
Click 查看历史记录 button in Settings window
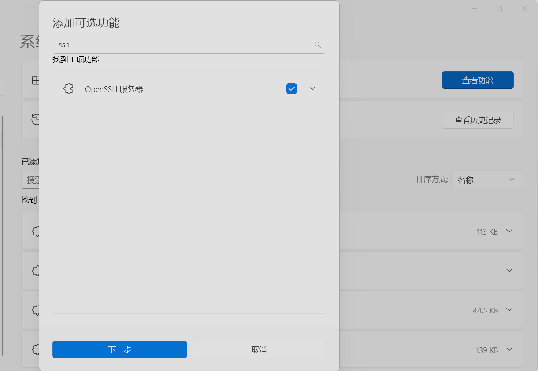[478, 120]
